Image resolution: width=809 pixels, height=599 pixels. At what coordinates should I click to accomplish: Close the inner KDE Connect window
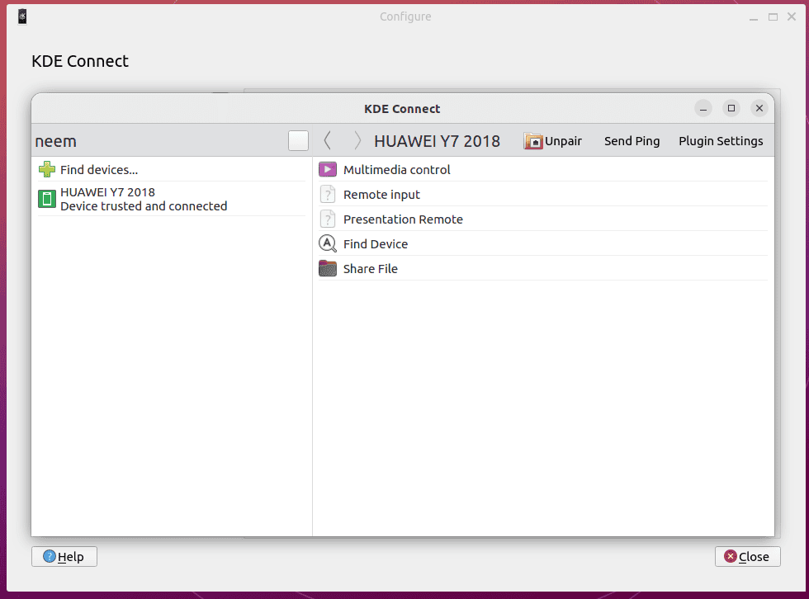759,108
